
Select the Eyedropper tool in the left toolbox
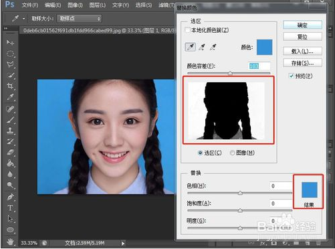(x=10, y=97)
